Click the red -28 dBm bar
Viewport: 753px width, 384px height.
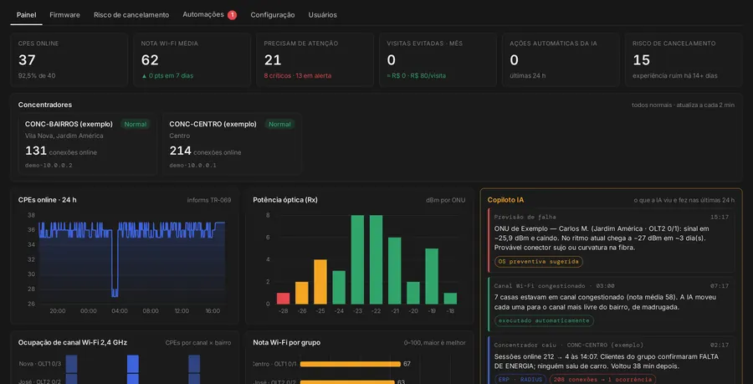pos(284,298)
